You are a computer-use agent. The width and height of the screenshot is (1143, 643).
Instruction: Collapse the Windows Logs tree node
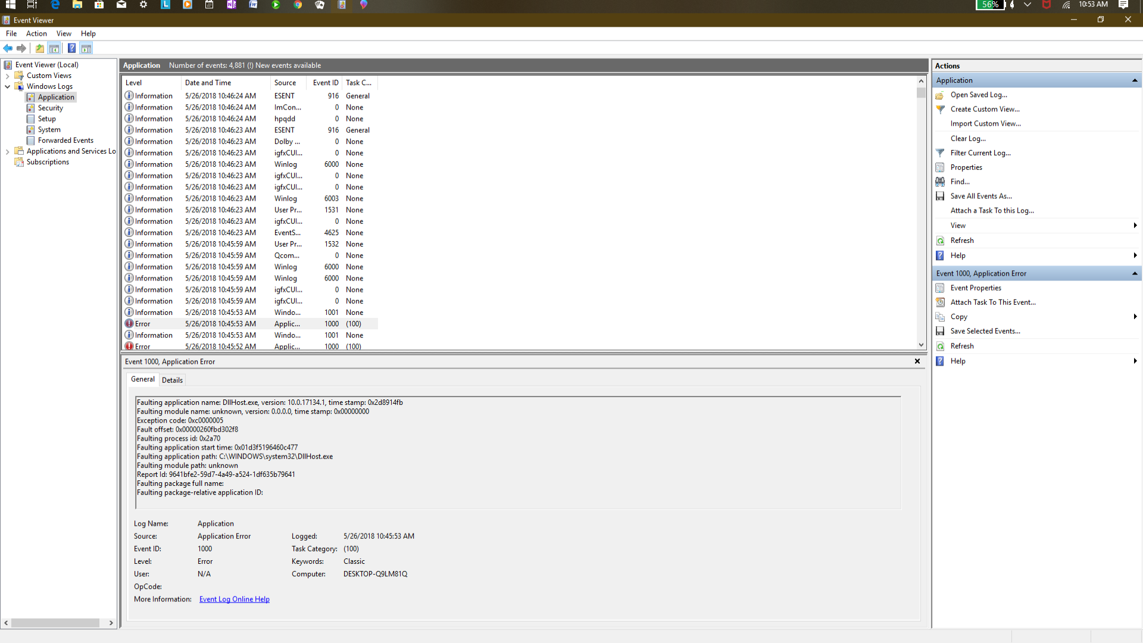point(7,86)
